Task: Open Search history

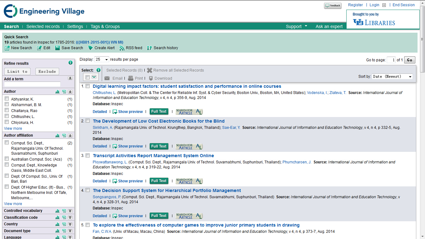Action: coord(163,48)
